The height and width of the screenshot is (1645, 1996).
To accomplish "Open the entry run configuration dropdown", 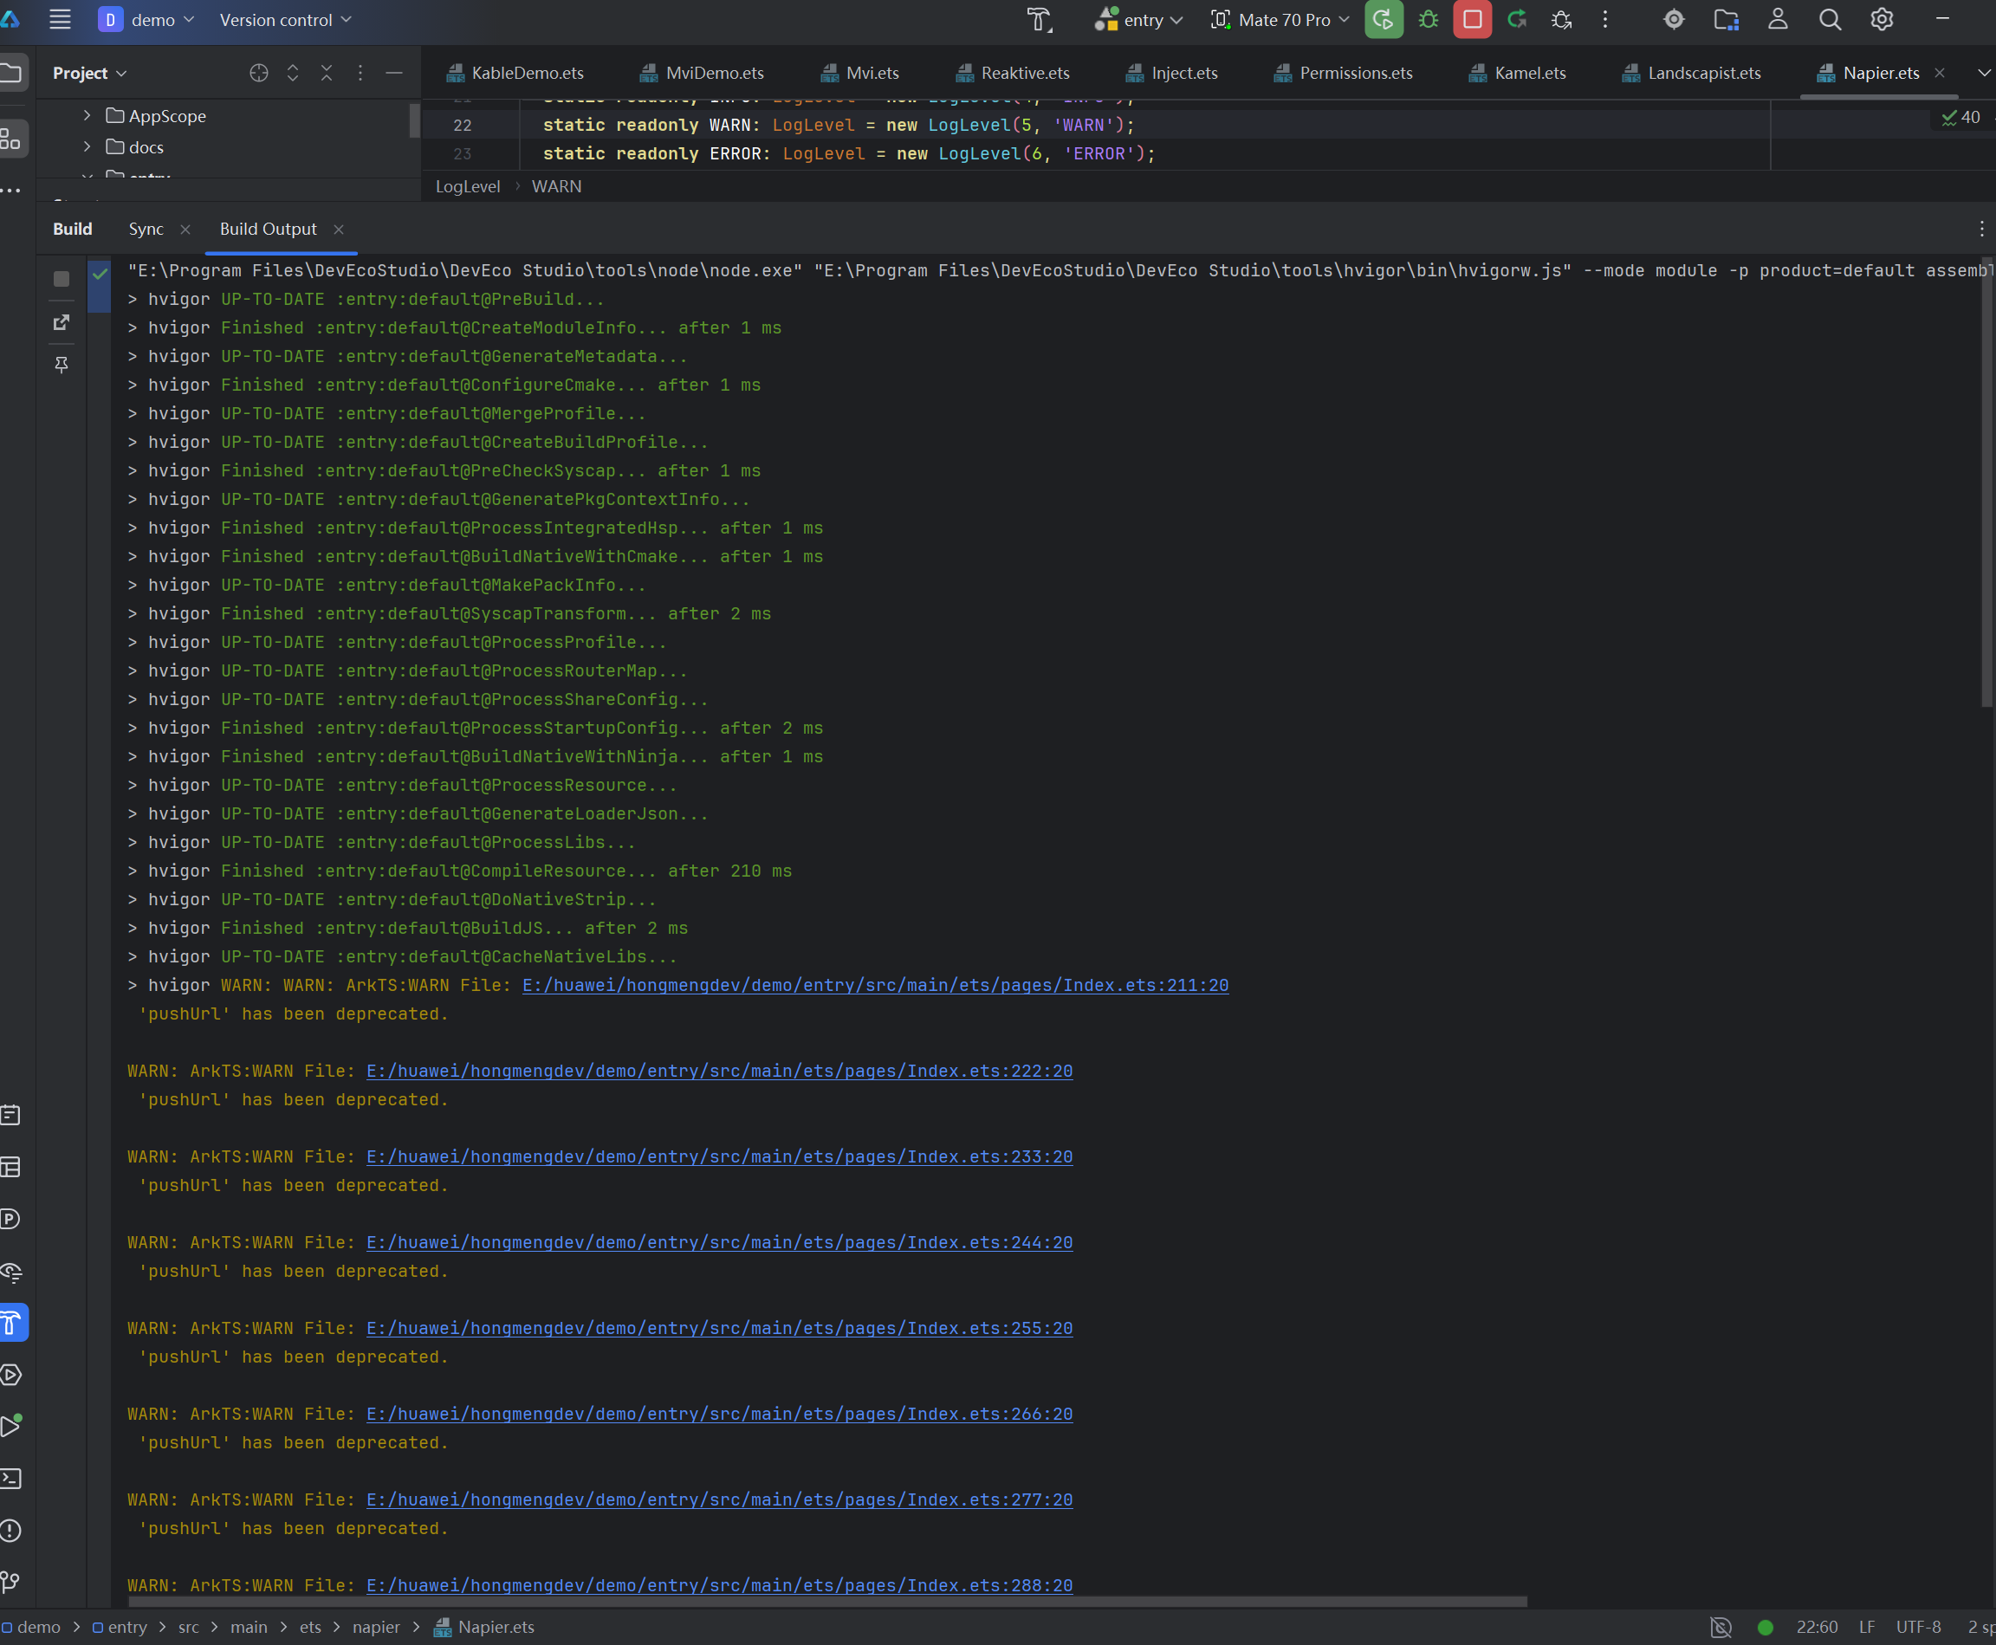I will (1139, 20).
